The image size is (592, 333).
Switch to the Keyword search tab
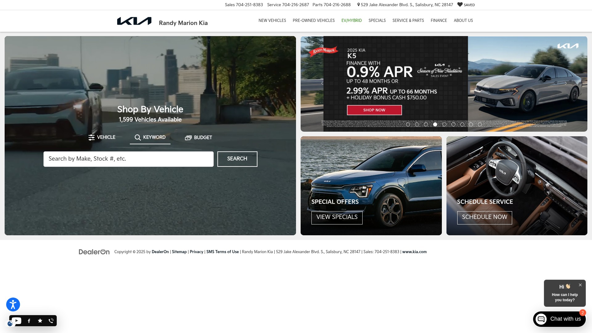click(150, 138)
